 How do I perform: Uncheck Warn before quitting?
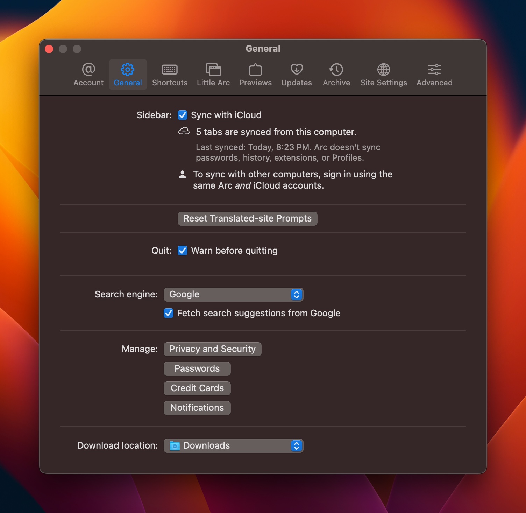183,251
